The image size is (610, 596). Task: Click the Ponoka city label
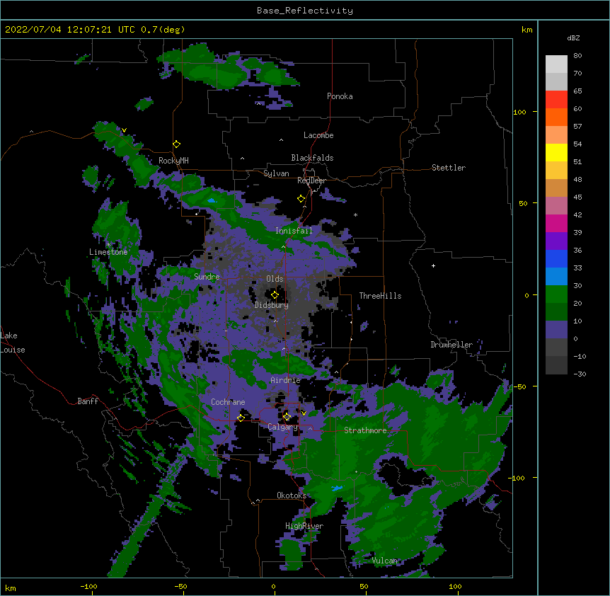340,96
